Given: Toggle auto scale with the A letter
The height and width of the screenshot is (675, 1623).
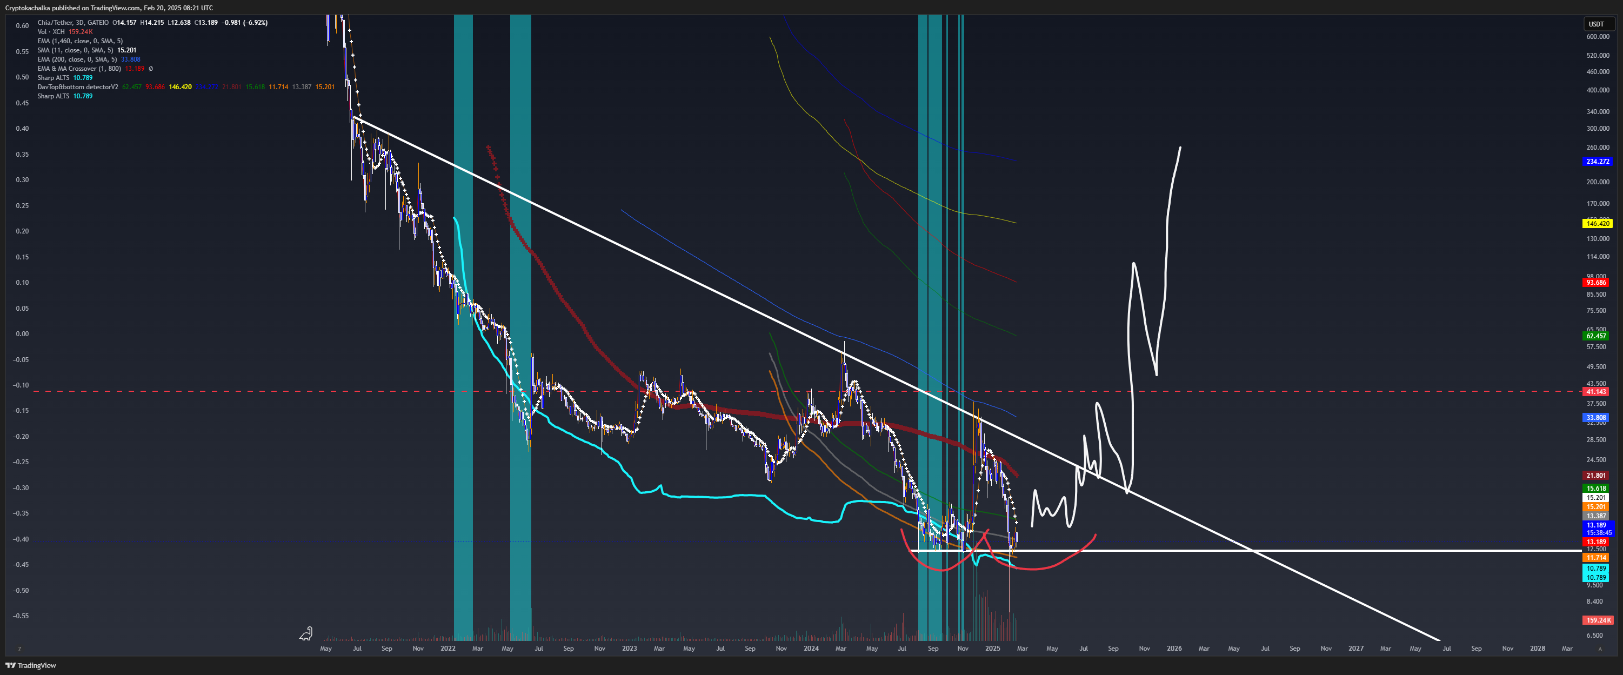Looking at the screenshot, I should pyautogui.click(x=1600, y=649).
